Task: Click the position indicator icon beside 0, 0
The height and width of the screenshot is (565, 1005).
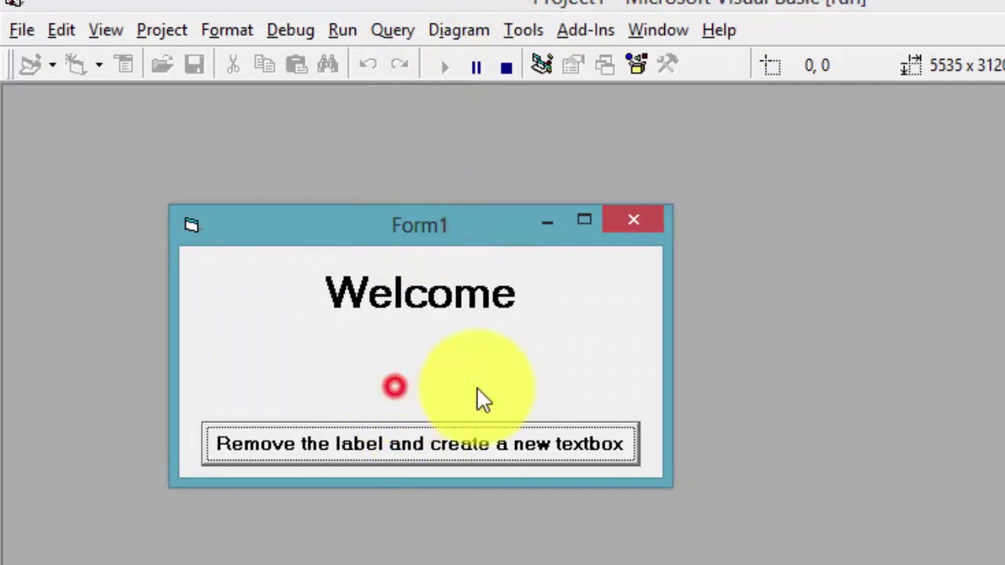Action: (x=771, y=66)
